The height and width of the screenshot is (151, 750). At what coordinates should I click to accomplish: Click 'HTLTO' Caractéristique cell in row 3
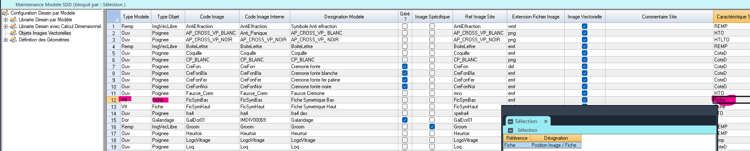(x=732, y=40)
